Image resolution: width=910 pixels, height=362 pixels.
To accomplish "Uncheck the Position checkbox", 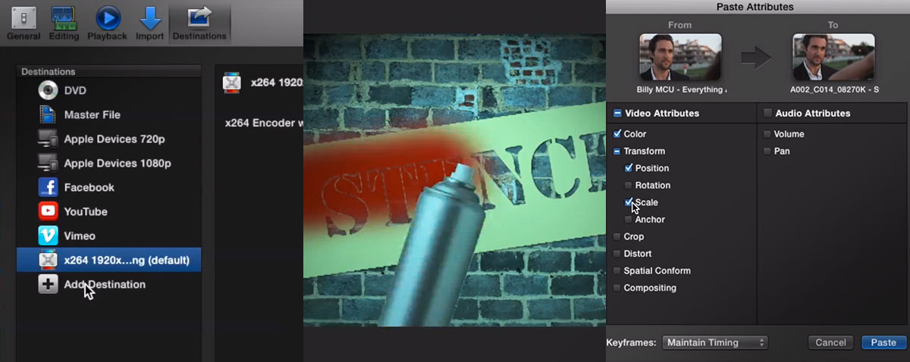I will pos(628,168).
